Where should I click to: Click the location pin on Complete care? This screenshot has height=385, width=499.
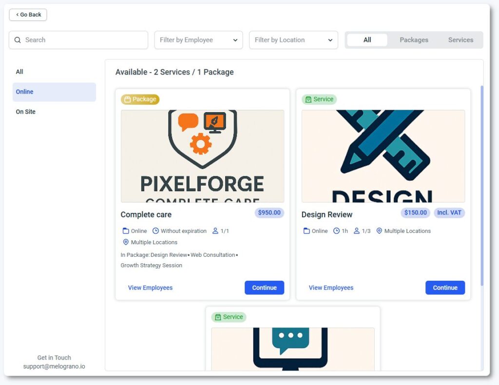[x=126, y=242]
